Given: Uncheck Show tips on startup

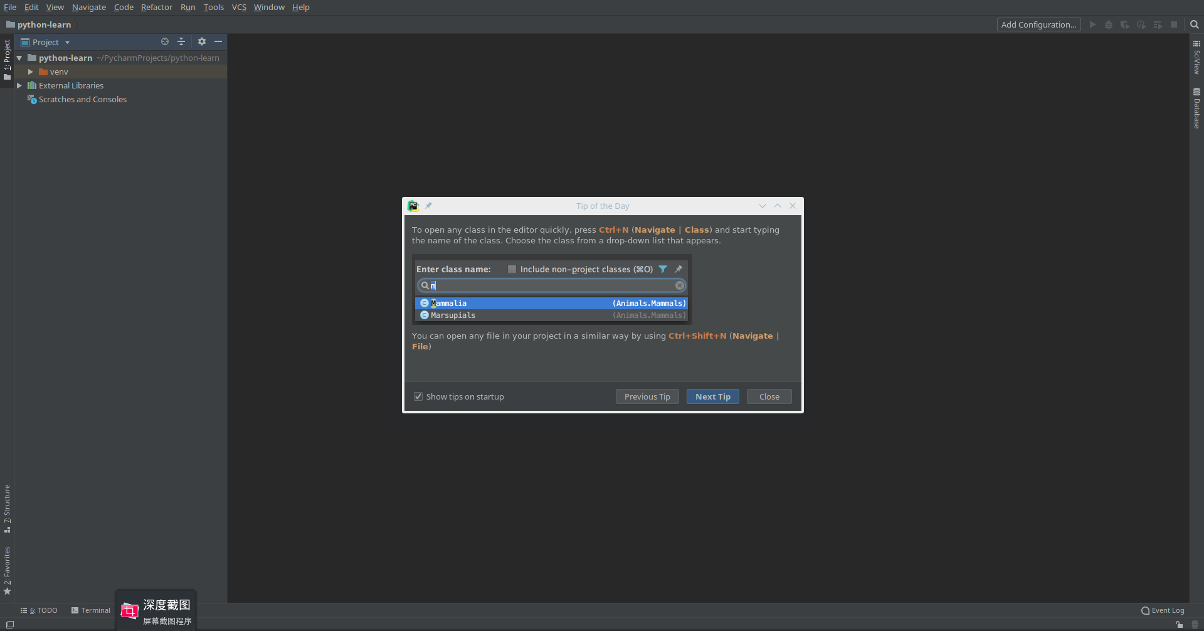Looking at the screenshot, I should coord(418,396).
